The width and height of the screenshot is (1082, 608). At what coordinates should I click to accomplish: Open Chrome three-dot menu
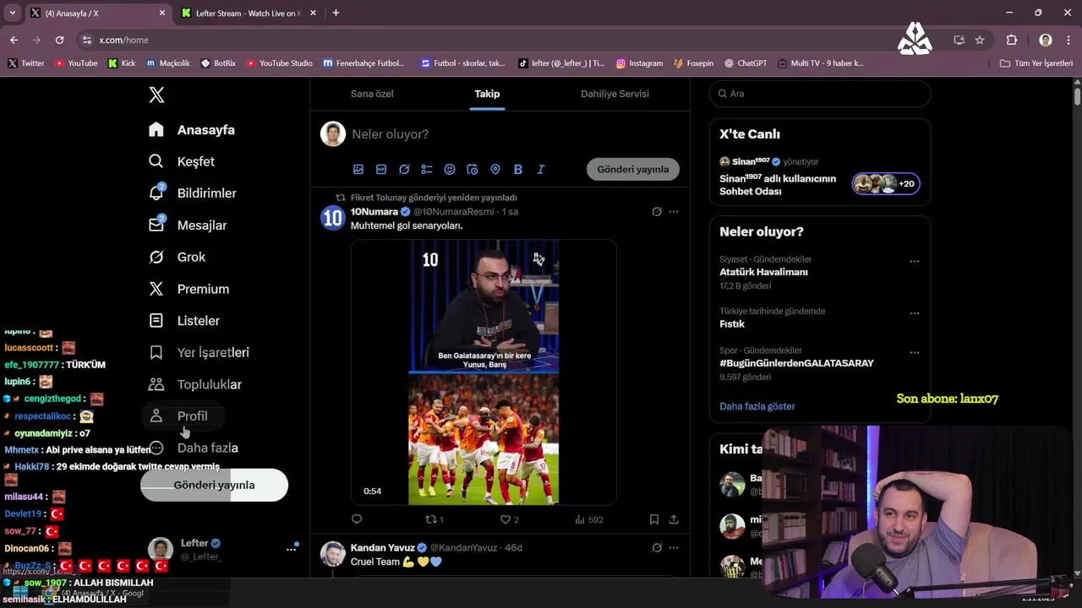click(1068, 40)
